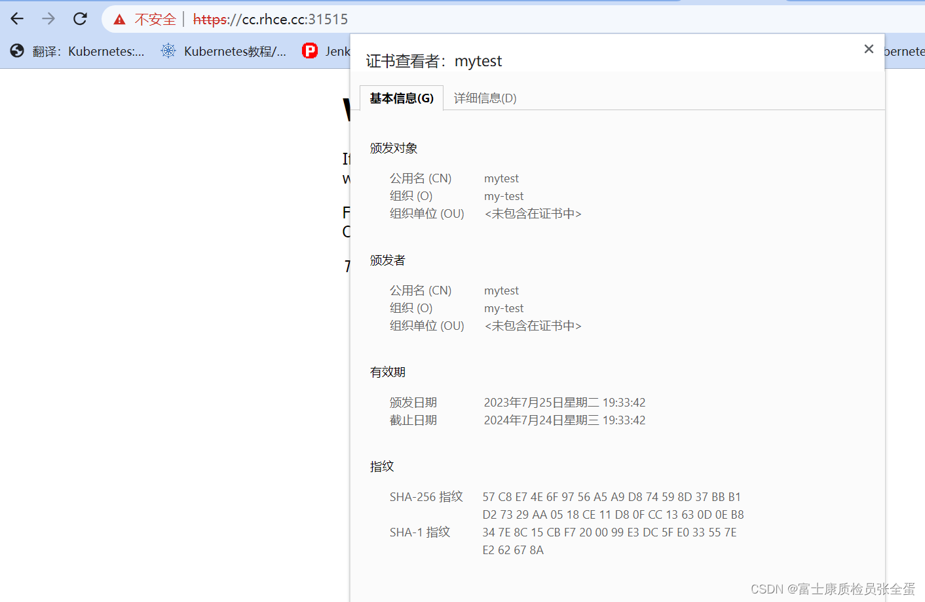Click the 颁发者 section heading
Screen dimensions: 925x602
click(388, 260)
